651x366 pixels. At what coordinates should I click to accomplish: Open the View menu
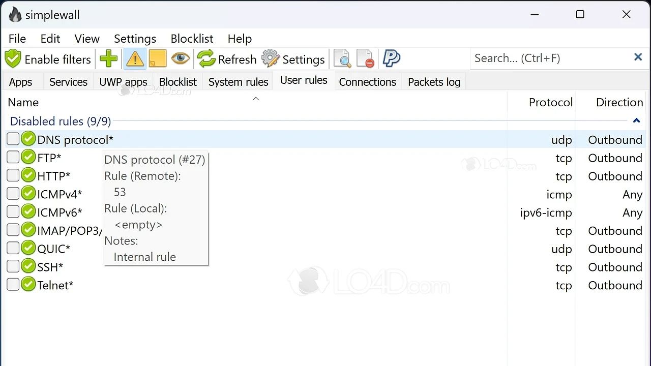87,39
